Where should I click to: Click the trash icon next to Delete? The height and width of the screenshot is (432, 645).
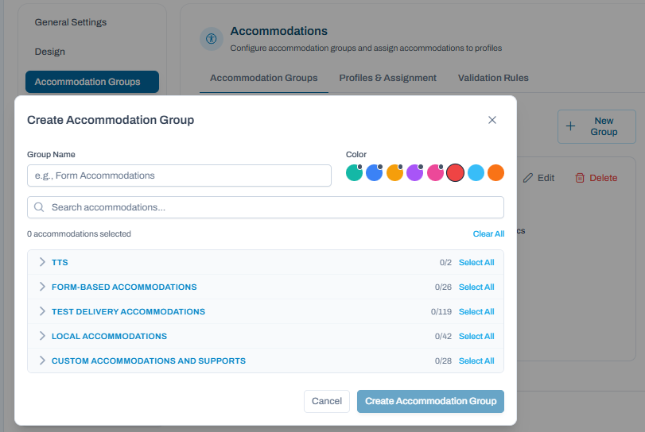click(x=580, y=178)
